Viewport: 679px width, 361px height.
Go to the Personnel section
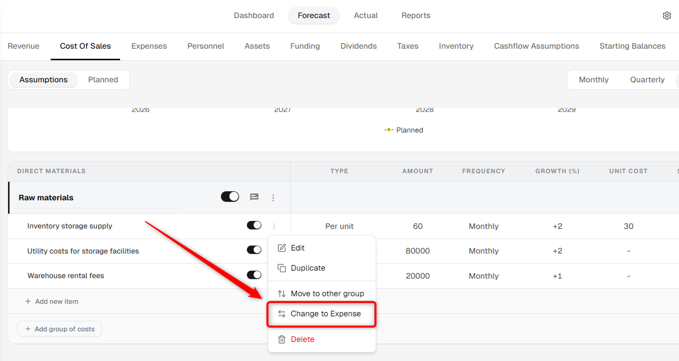click(206, 46)
